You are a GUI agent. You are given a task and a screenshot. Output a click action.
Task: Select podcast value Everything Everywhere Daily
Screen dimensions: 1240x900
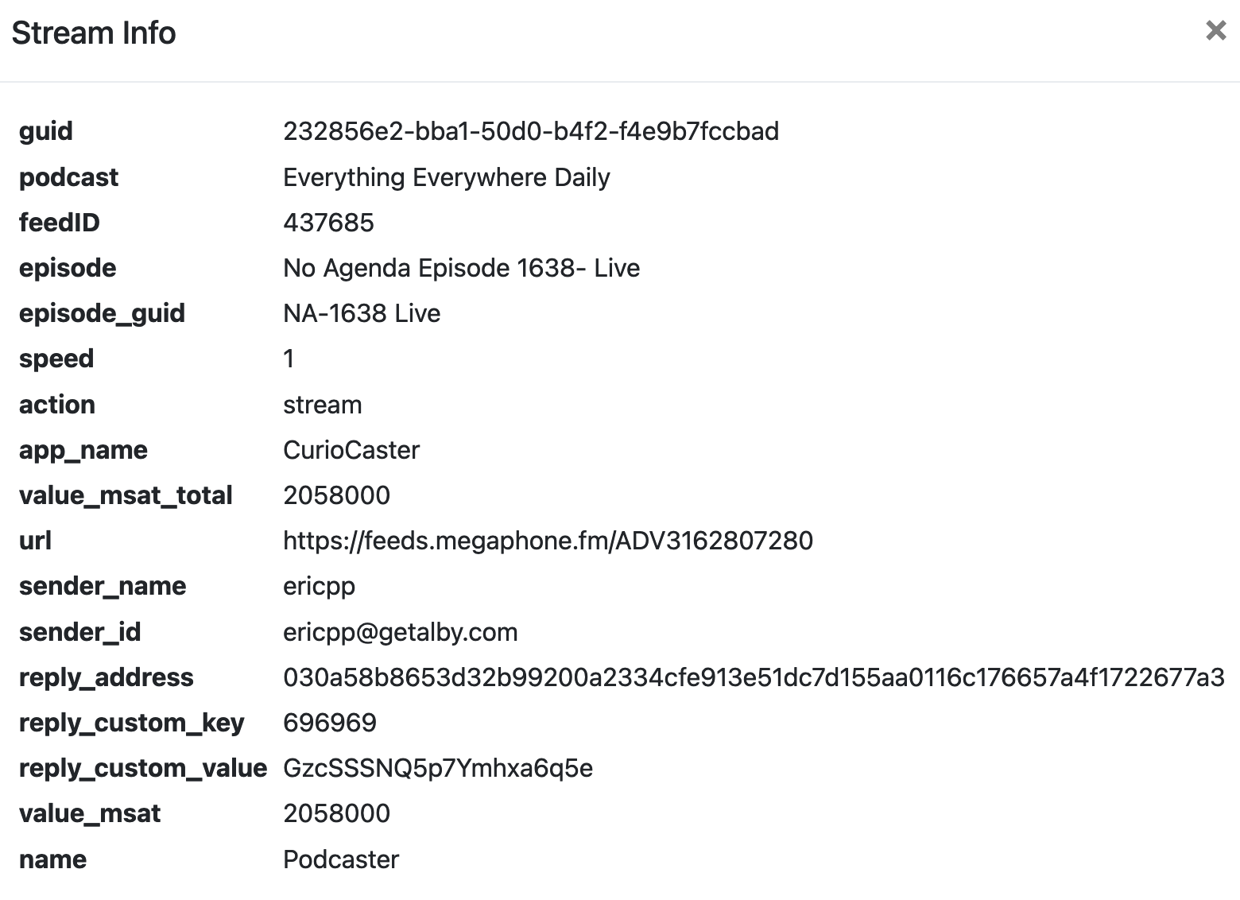click(x=447, y=177)
